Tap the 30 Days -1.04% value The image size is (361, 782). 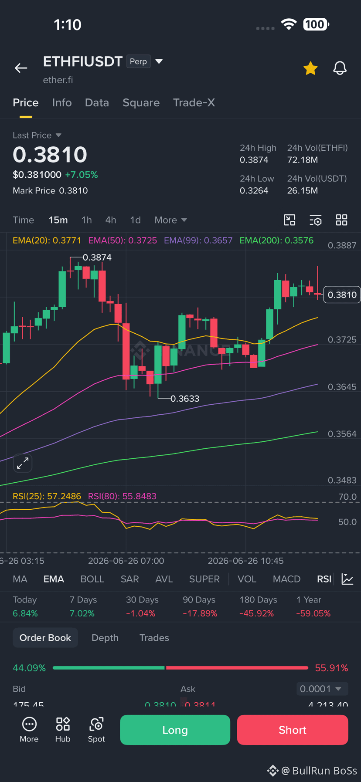tap(141, 613)
